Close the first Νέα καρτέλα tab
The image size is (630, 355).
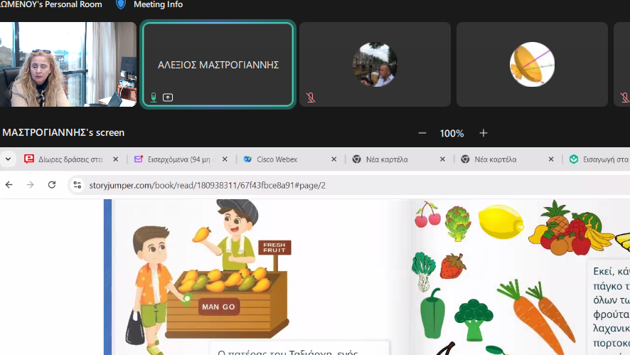442,159
